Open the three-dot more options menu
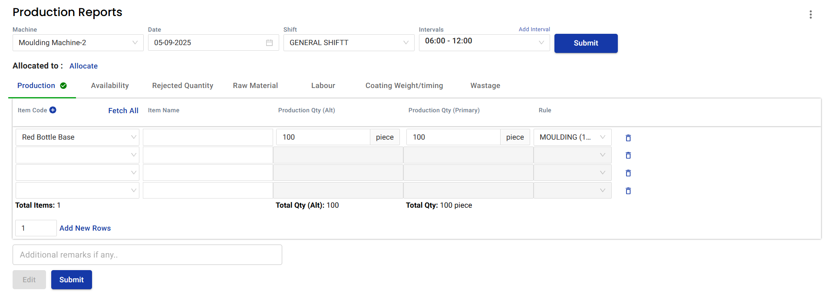This screenshot has height=297, width=831. [810, 14]
